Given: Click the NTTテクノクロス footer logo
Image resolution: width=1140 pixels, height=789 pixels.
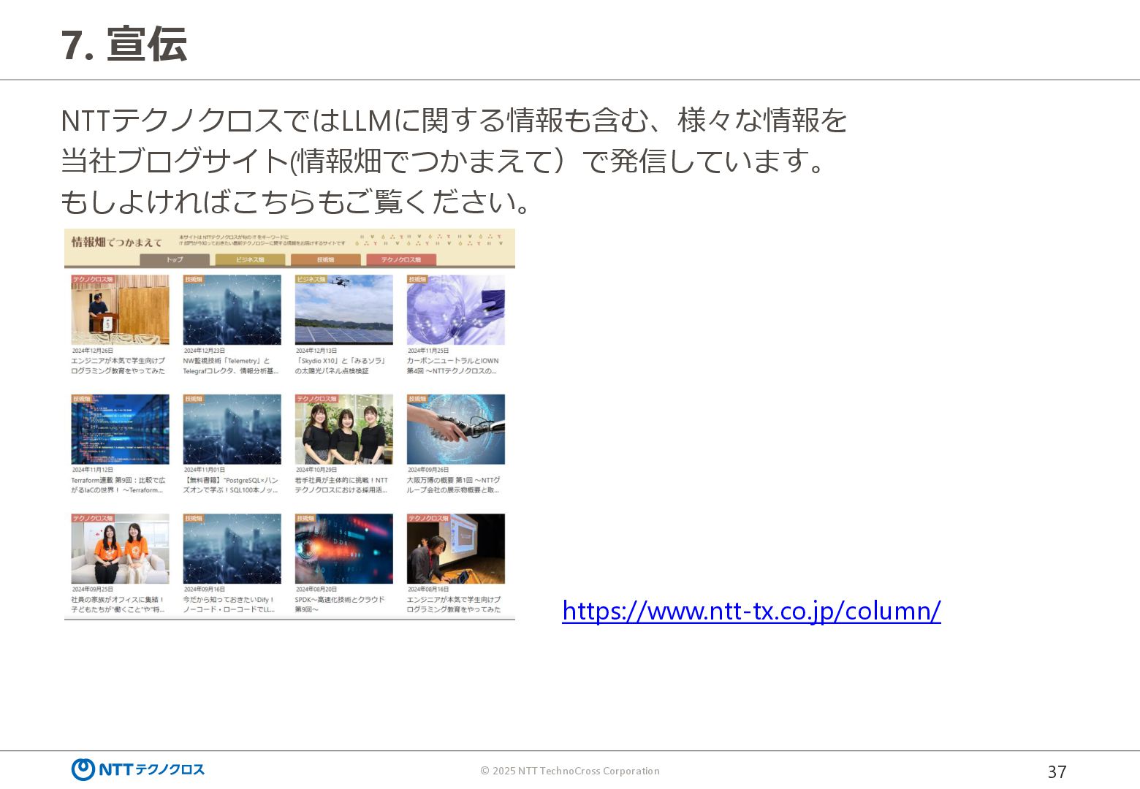Looking at the screenshot, I should pos(138,769).
